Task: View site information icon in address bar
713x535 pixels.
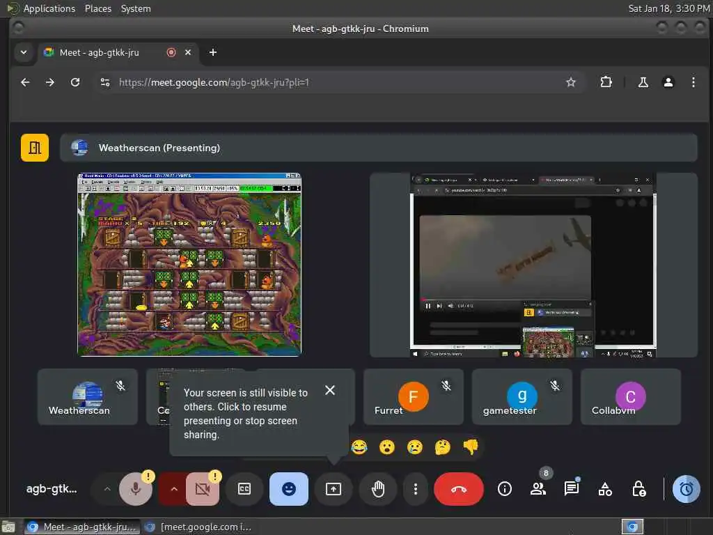Action: (105, 82)
